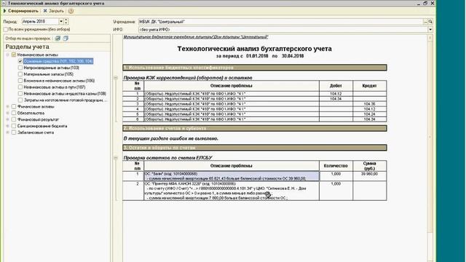
Task: Click the scroll-up arrow of report scrollbar
Action: 430,38
